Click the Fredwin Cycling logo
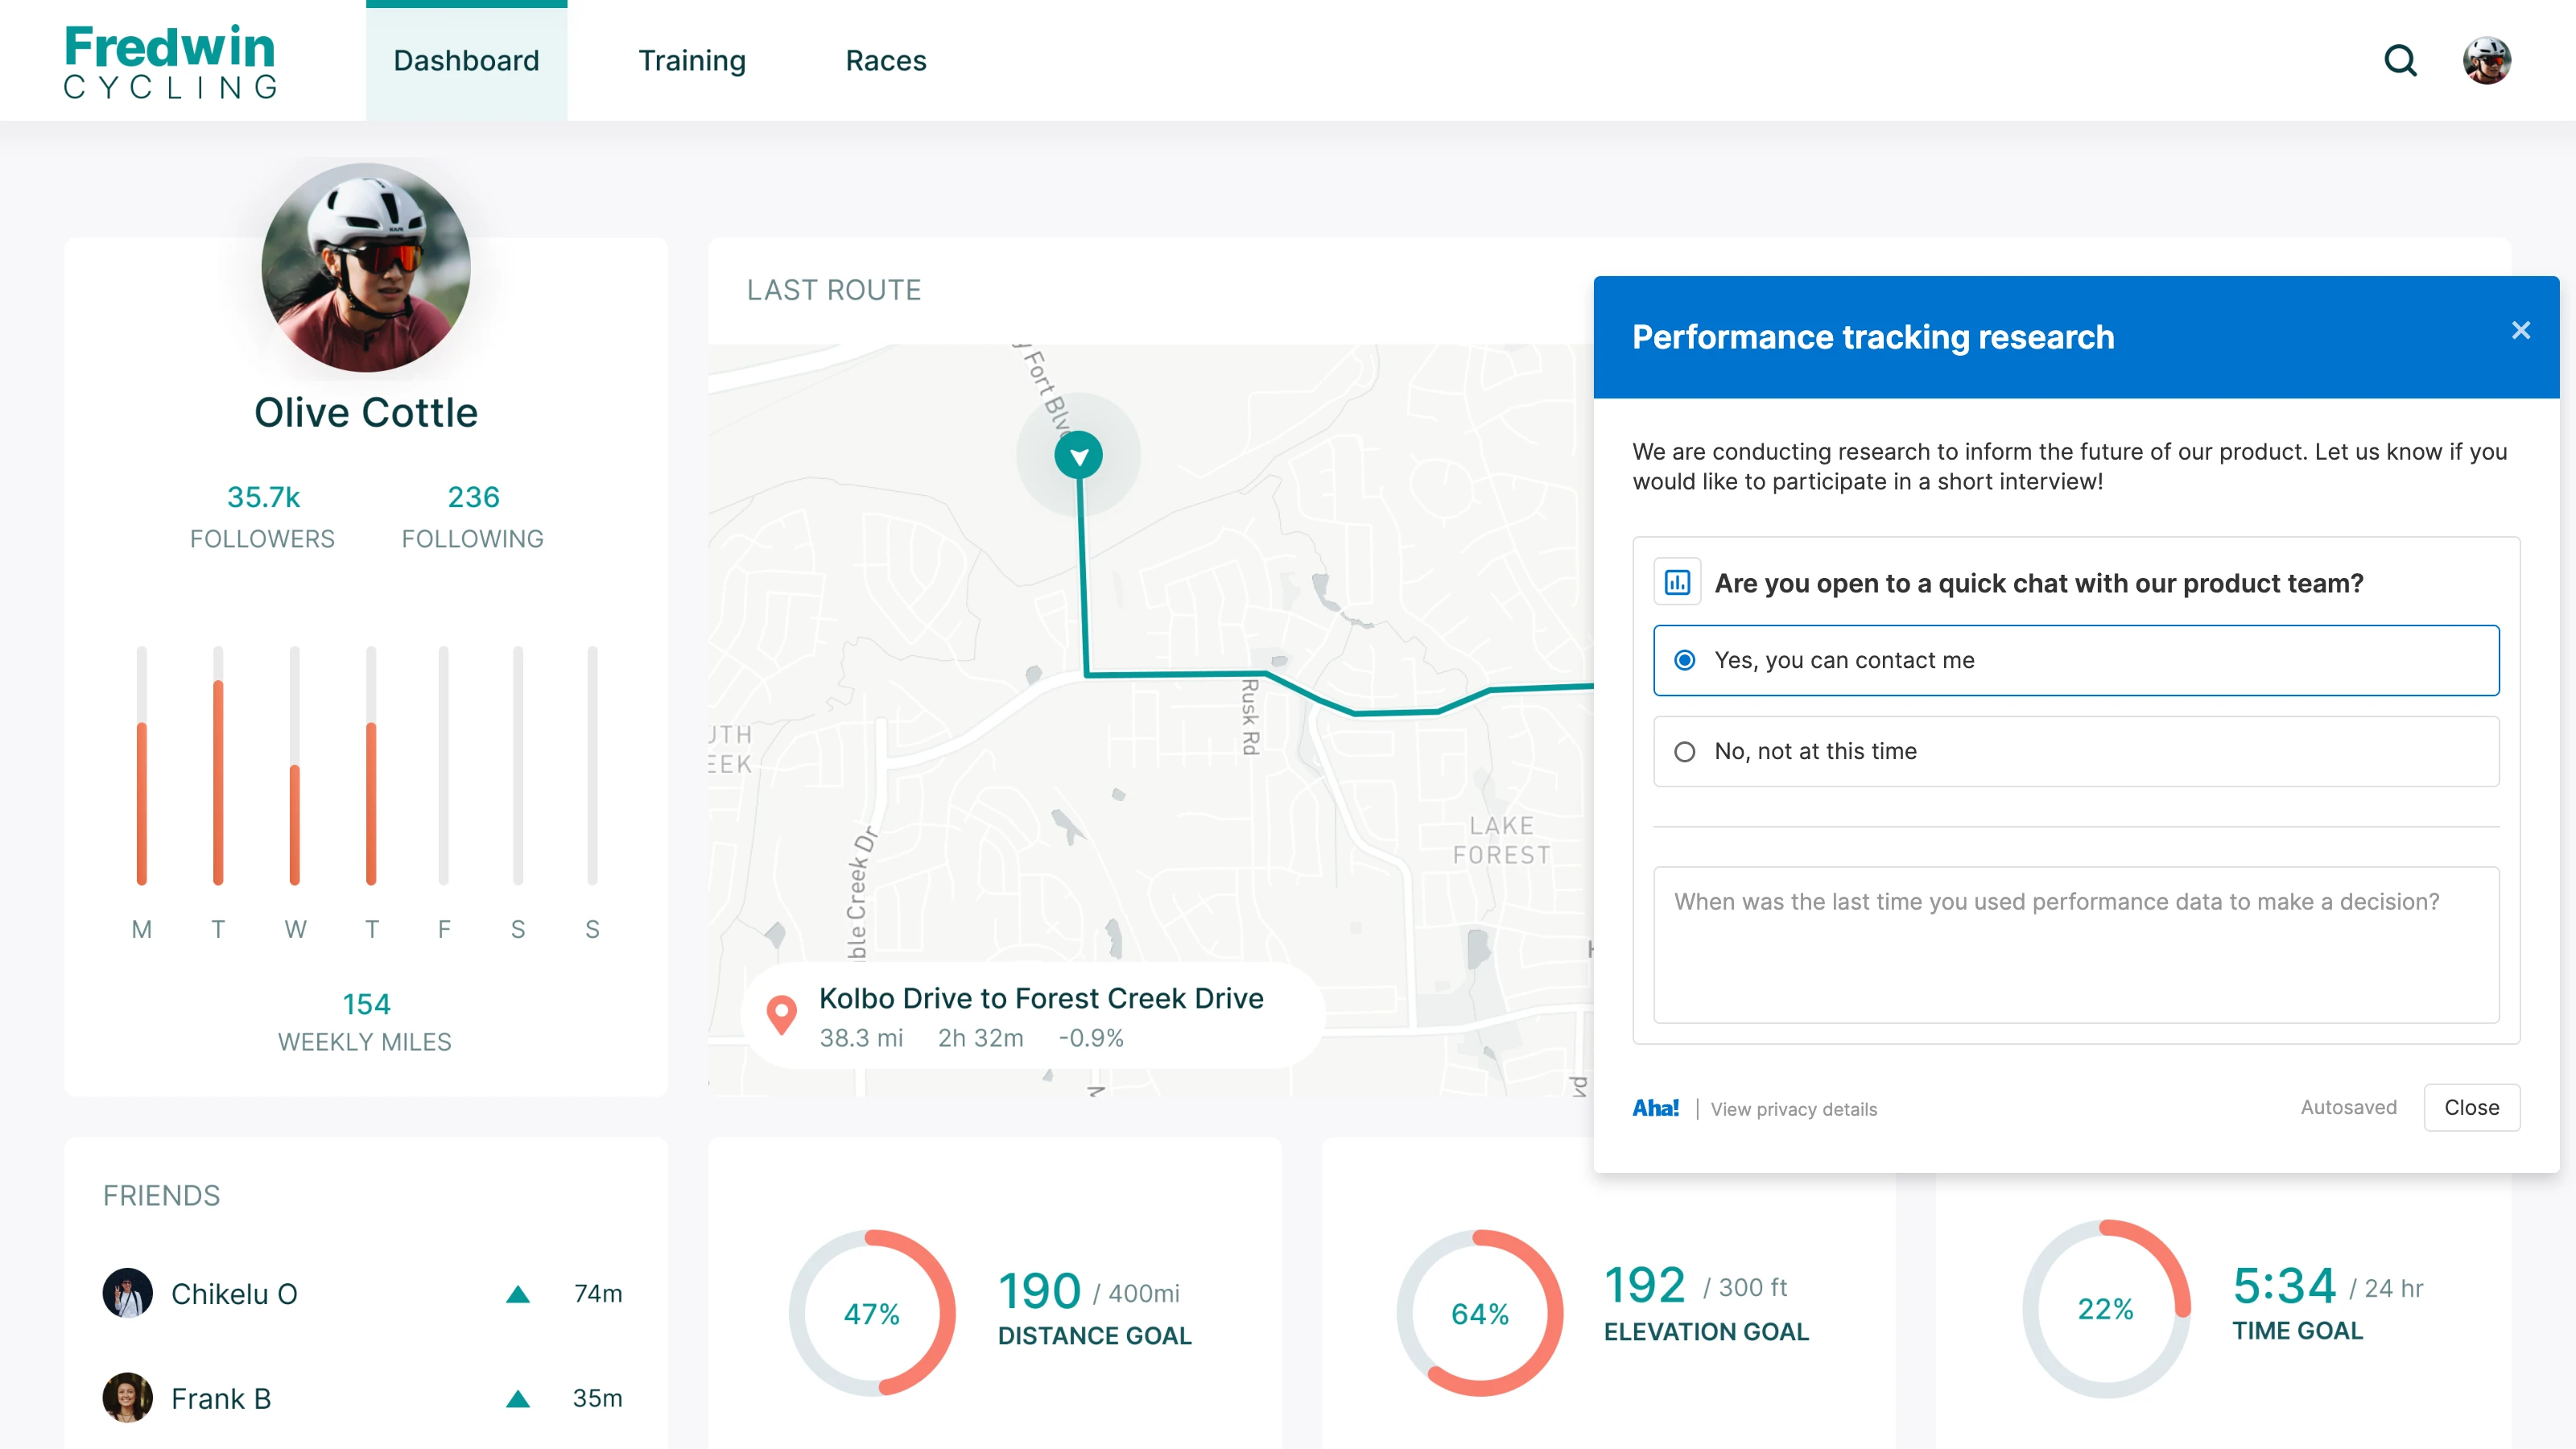Screen dimensions: 2576x1449 pos(170,61)
